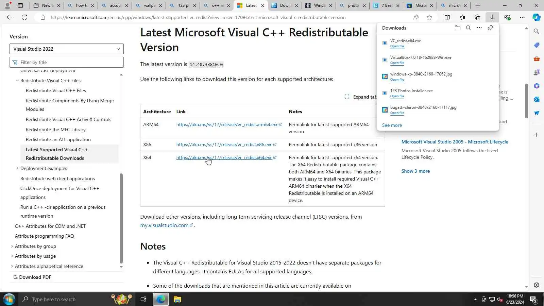Click See more in Downloads panel

tap(392, 125)
